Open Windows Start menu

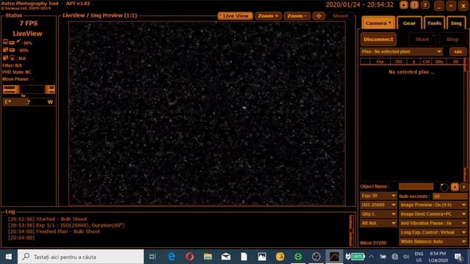click(x=9, y=257)
